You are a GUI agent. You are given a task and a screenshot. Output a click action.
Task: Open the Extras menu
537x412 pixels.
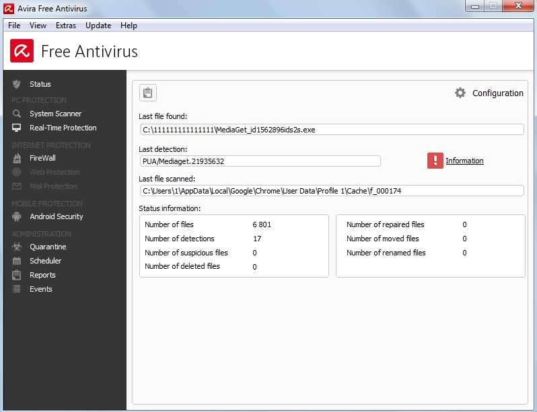66,26
